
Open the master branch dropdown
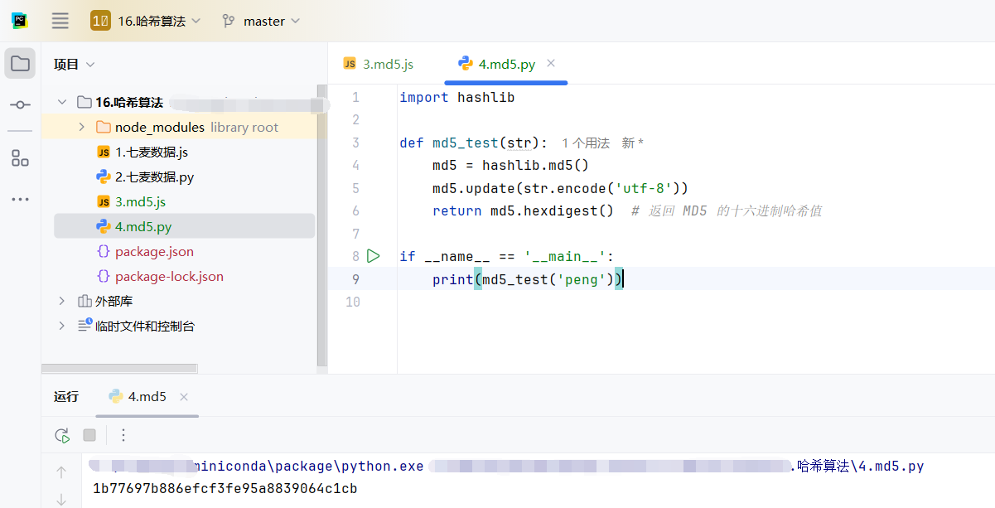point(261,22)
